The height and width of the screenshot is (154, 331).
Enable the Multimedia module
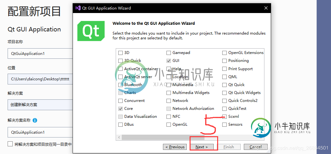(169, 85)
